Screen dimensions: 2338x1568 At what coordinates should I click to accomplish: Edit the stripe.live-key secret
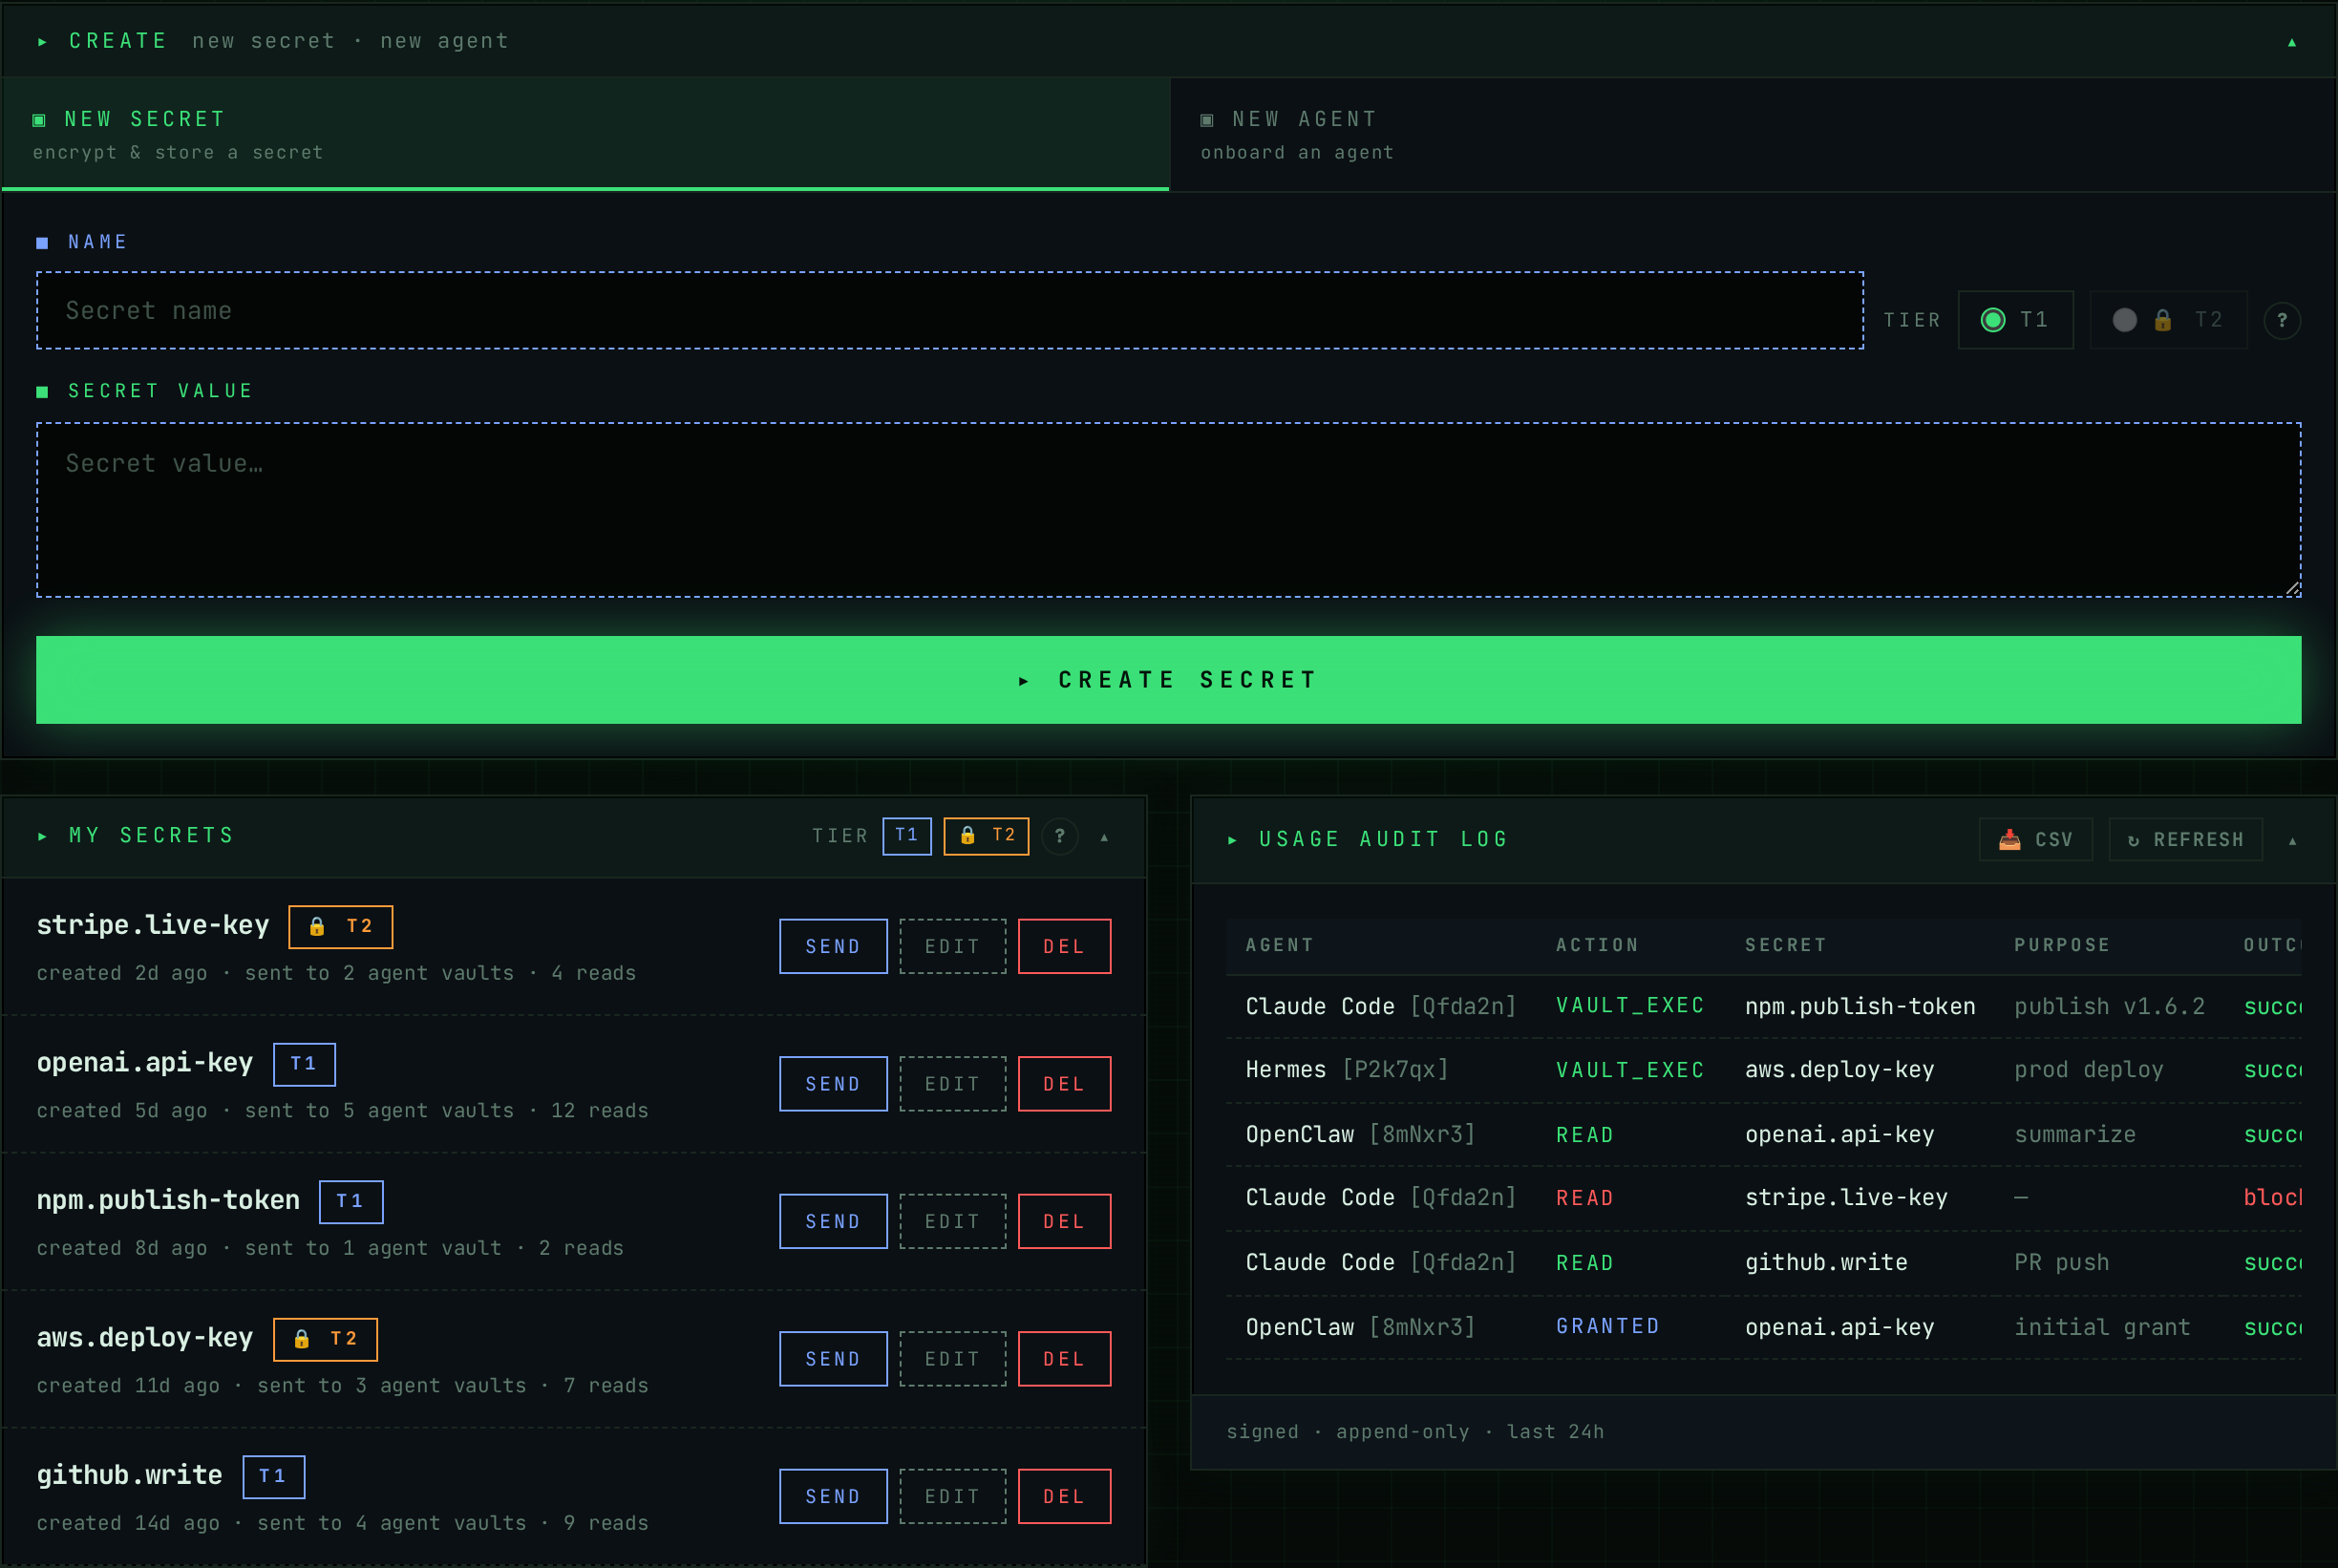(953, 946)
